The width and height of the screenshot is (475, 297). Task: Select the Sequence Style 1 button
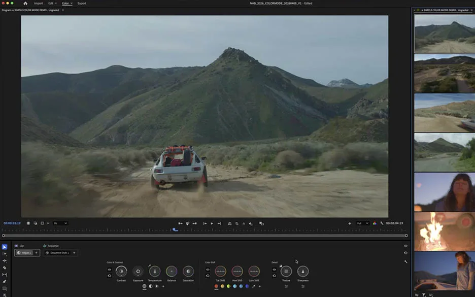click(x=57, y=253)
